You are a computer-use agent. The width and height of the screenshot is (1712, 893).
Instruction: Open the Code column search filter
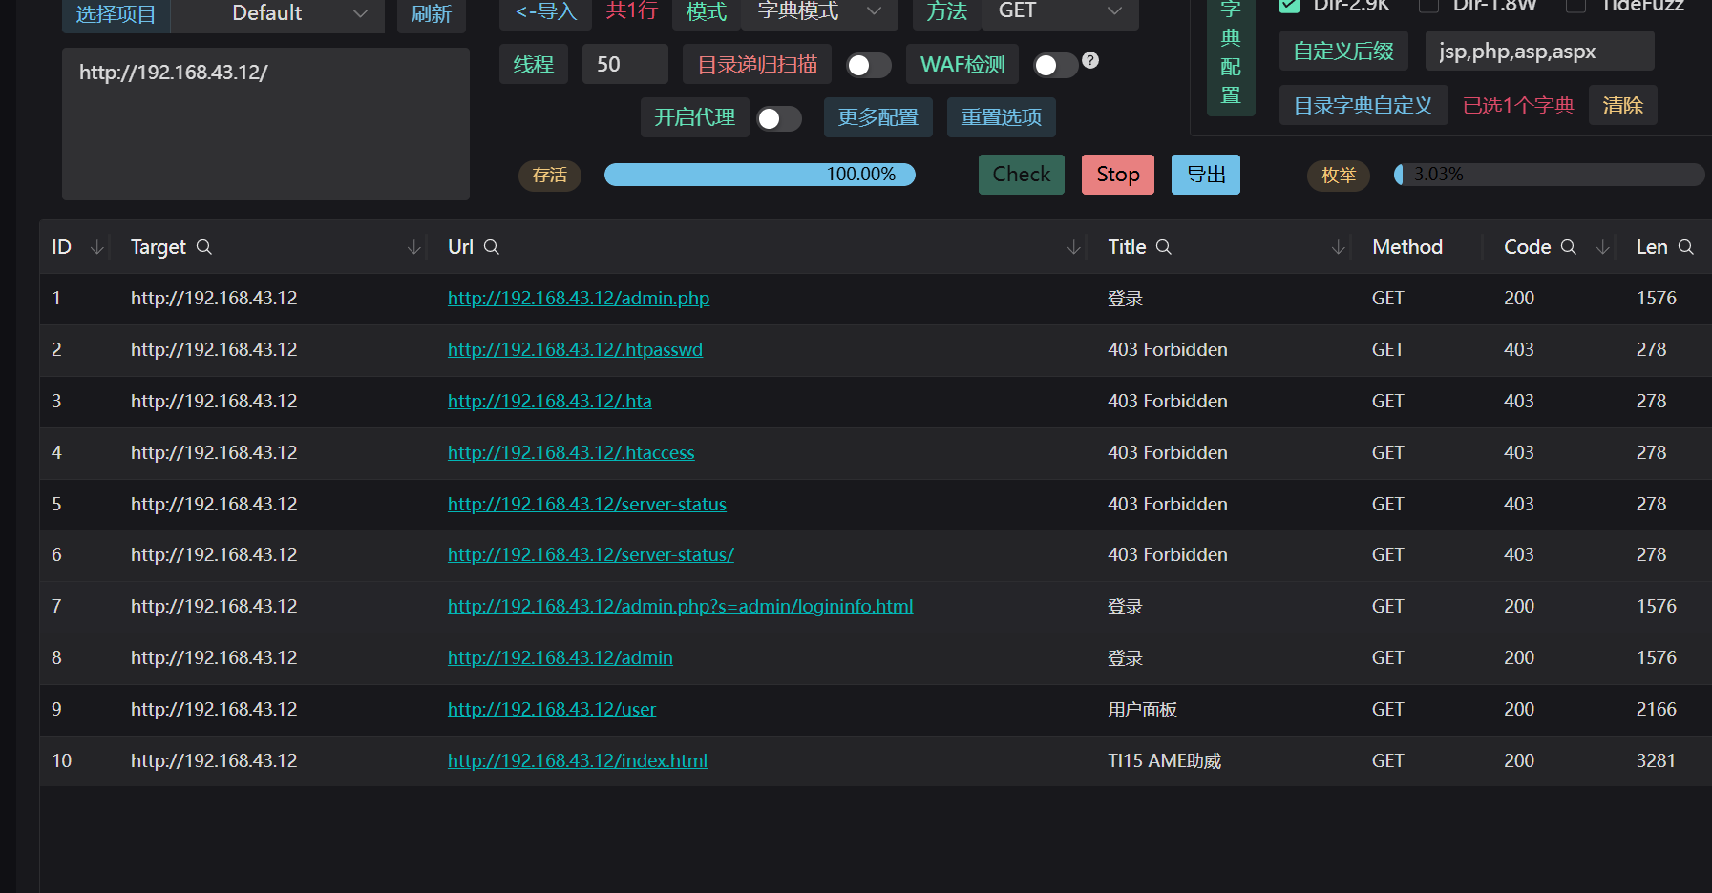(x=1569, y=247)
